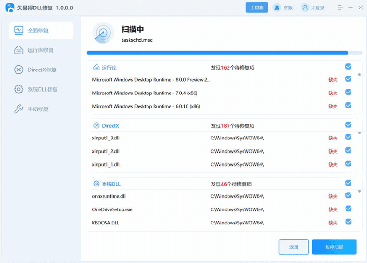Click 发现162个待修复项 count text

[232, 68]
